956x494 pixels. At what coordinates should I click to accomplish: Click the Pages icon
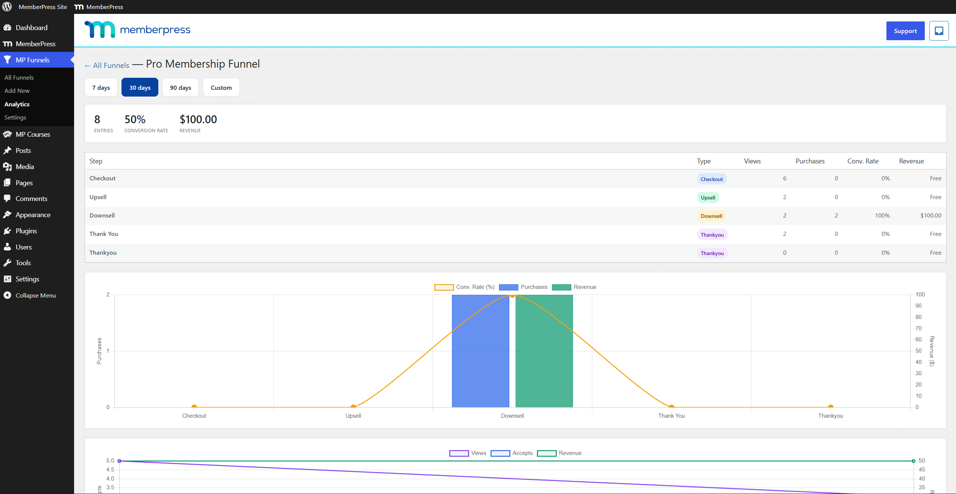(8, 183)
